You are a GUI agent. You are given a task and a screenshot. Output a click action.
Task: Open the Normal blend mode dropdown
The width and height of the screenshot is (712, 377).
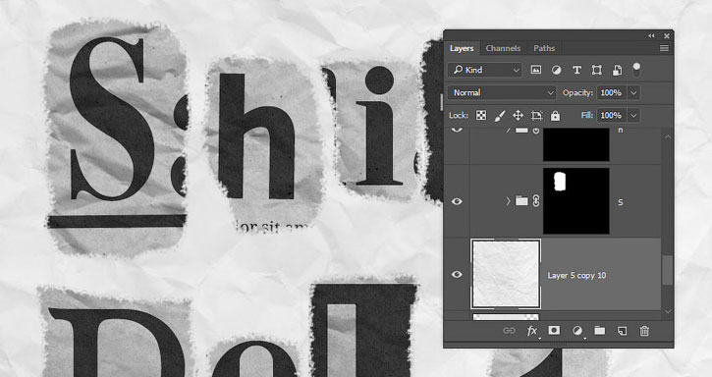point(502,92)
